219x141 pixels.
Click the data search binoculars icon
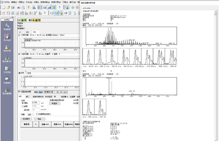(34, 7)
